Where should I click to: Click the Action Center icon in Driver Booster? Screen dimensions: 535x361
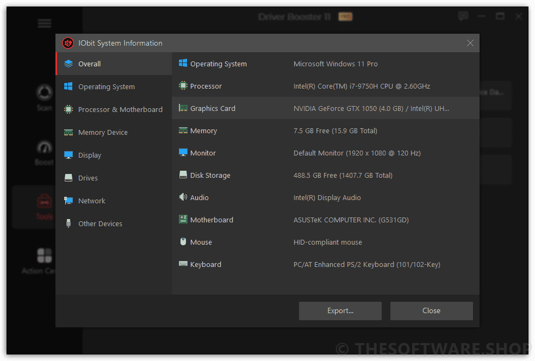45,256
